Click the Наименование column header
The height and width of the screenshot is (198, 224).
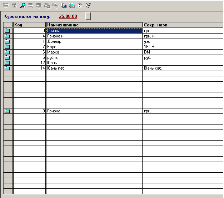[94, 25]
